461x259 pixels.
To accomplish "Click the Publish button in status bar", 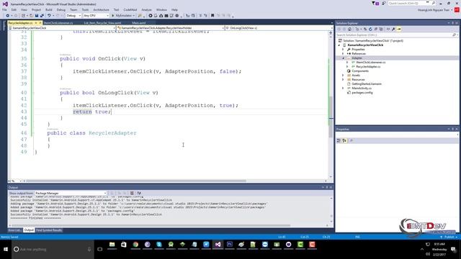I will coord(449,237).
